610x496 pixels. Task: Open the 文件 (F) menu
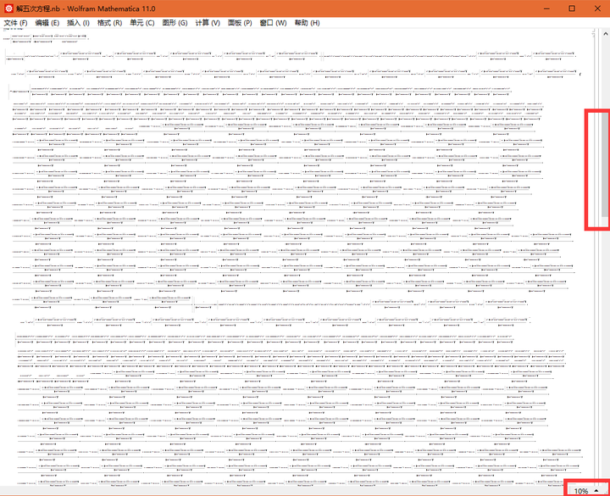pyautogui.click(x=15, y=23)
